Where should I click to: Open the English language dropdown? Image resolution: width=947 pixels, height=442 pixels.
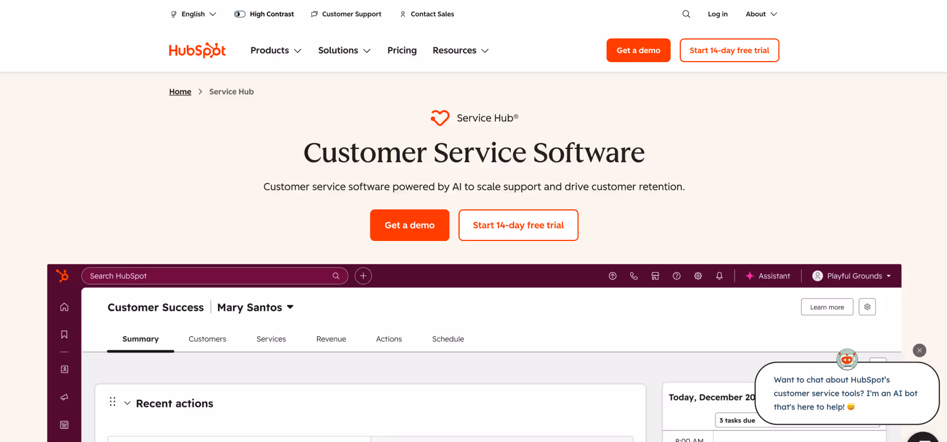193,14
